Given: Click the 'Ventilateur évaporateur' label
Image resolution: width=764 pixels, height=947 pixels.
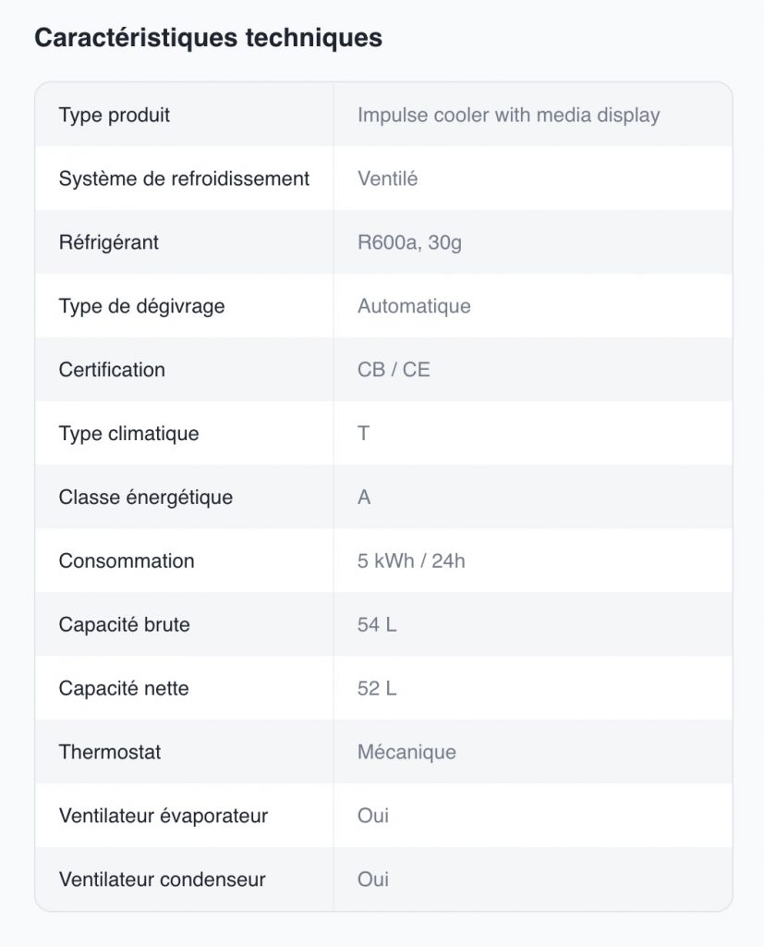Looking at the screenshot, I should click(x=163, y=817).
